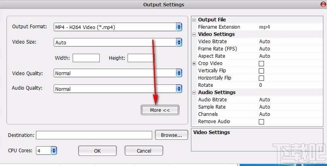Screen dimensions: 327x166
Task: Collapse the Audio Settings section
Action: pos(194,92)
